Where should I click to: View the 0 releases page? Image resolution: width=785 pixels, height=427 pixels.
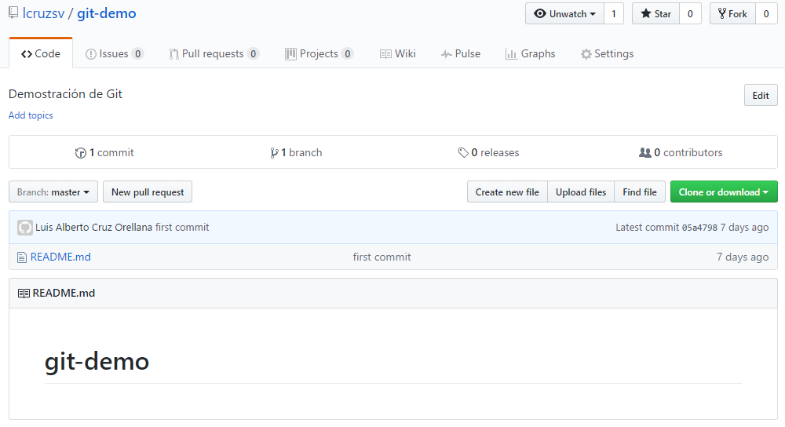click(x=488, y=153)
